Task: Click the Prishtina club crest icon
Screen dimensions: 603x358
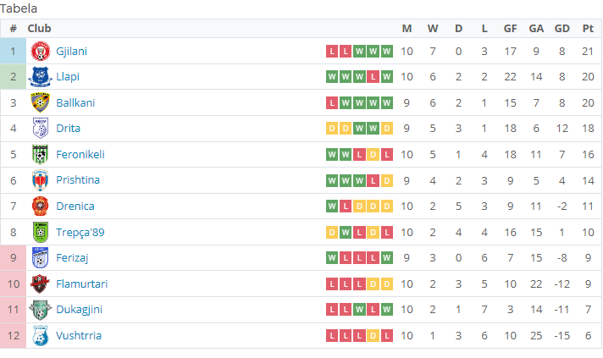Action: 40,180
